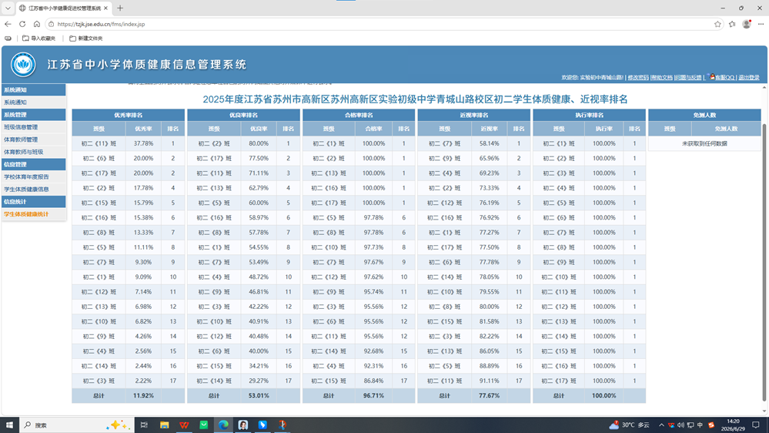Open the 帮助文档 link
769x433 pixels.
pyautogui.click(x=662, y=78)
